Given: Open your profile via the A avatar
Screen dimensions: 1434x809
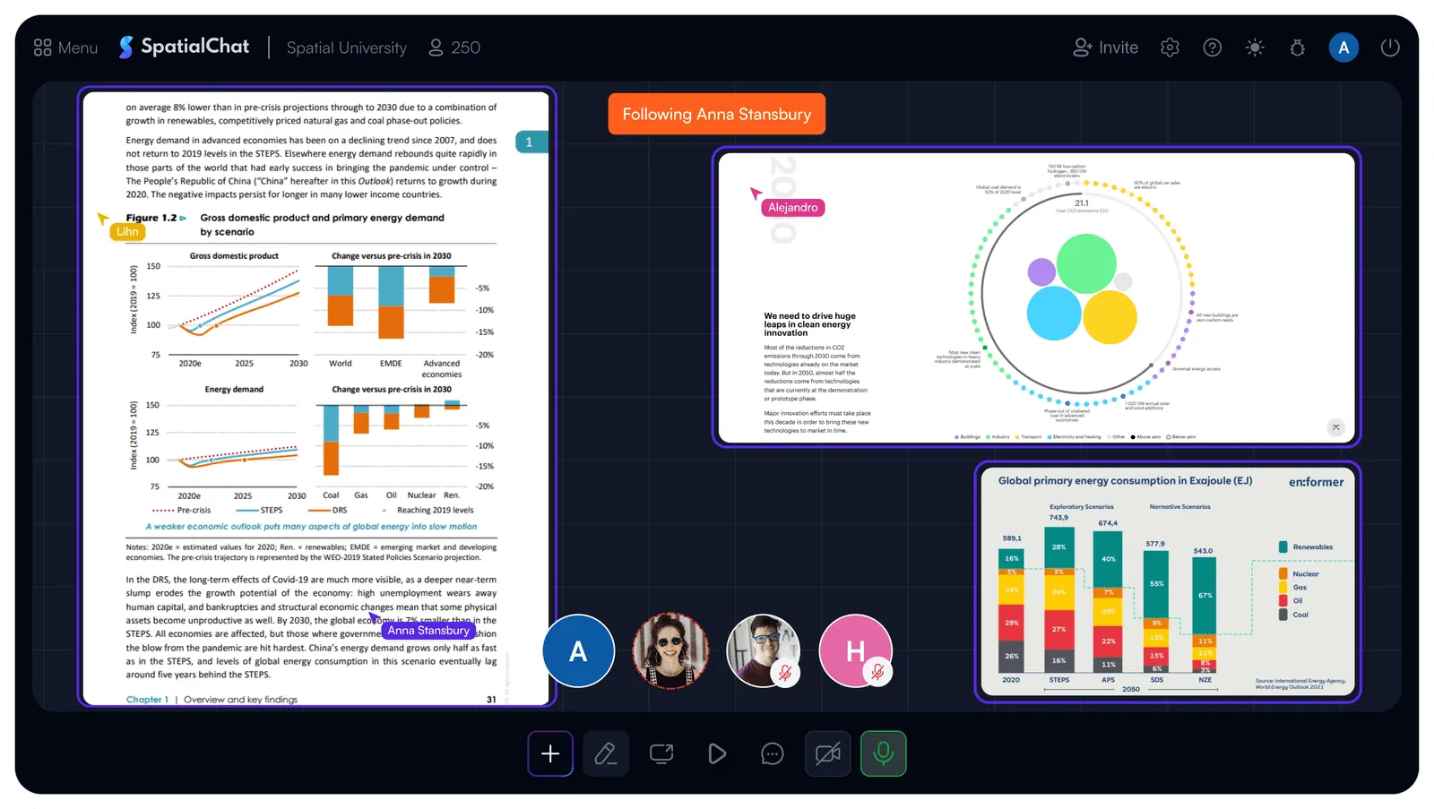Looking at the screenshot, I should point(1343,47).
